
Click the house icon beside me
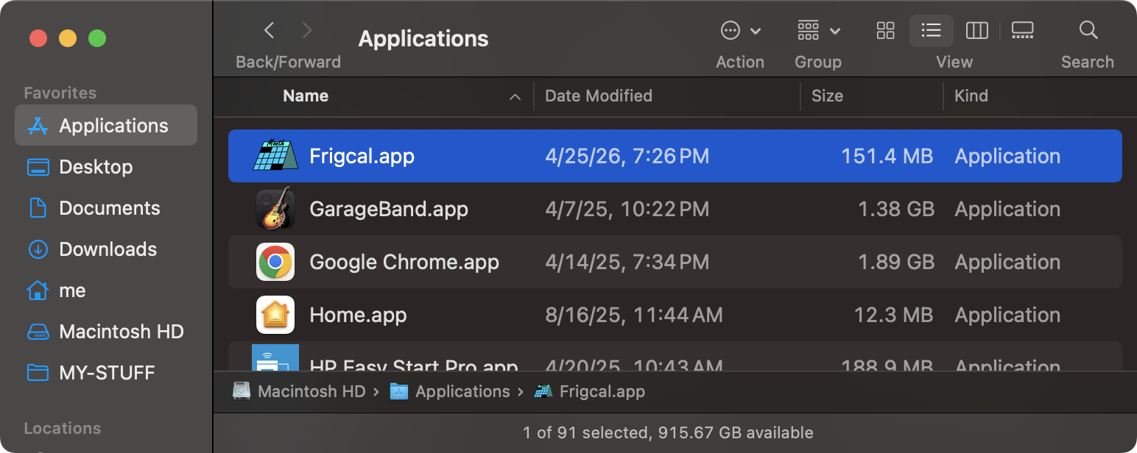click(x=38, y=290)
